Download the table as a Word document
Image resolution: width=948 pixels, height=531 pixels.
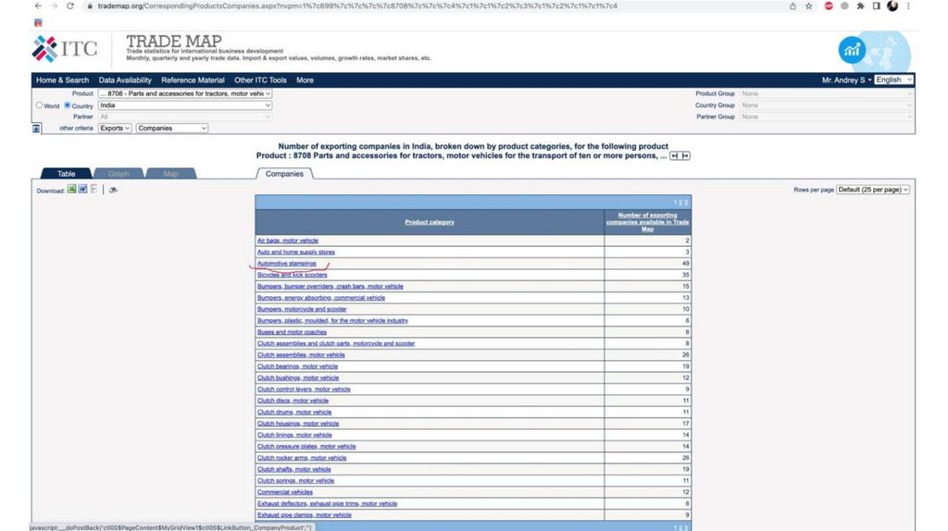point(82,190)
